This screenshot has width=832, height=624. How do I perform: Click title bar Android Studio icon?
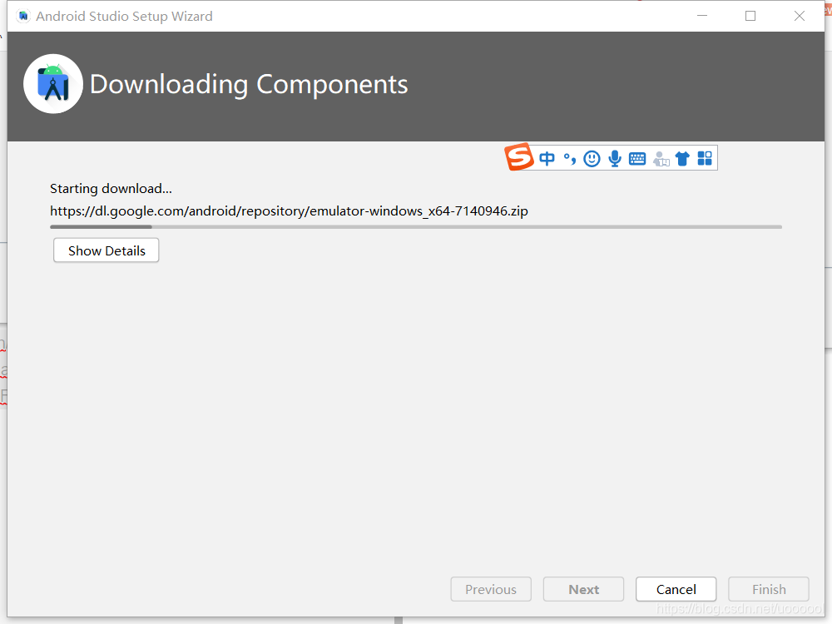tap(23, 16)
